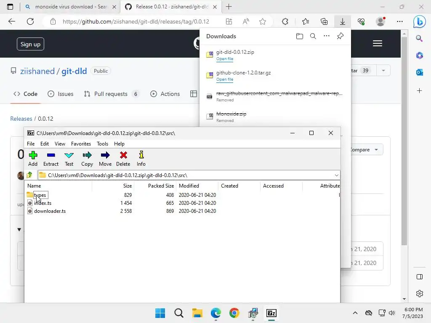Open the downloads folder icon in Downloads panel
431x323 pixels.
tap(299, 36)
